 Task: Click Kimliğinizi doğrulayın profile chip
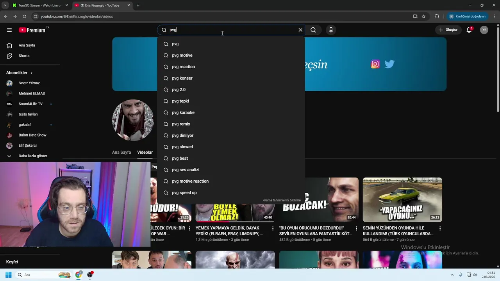click(468, 16)
